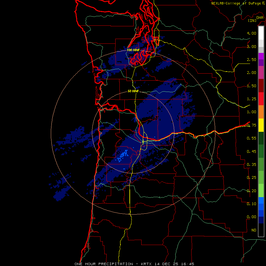Click the ONE HOUR PRECIPITATION caption text
The width and height of the screenshot is (266, 266).
click(x=104, y=264)
